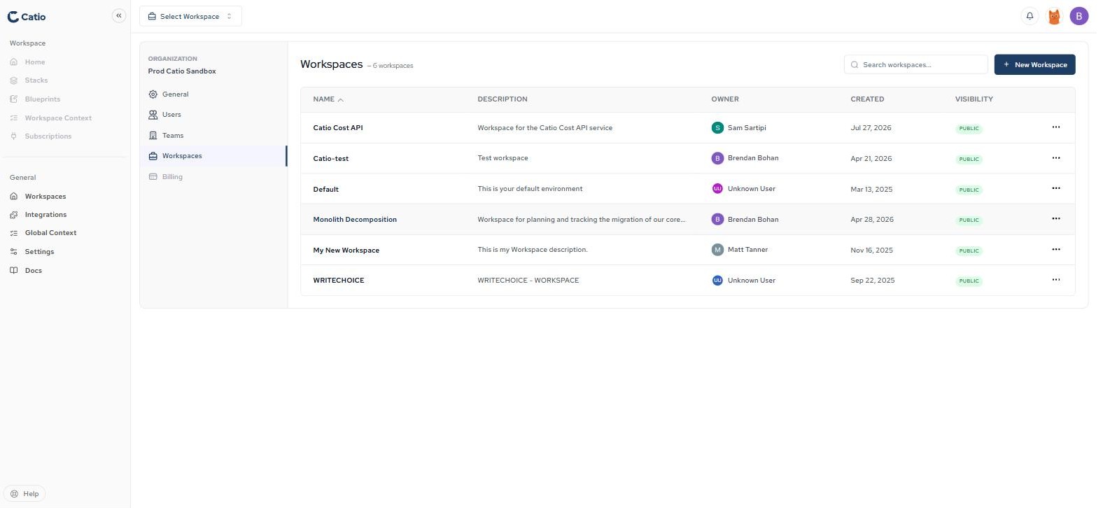This screenshot has height=508, width=1103.
Task: Open Integrations page
Action: pos(45,215)
